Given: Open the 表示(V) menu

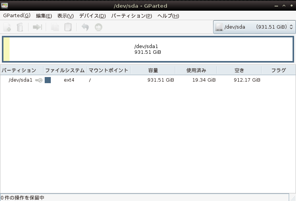Looking at the screenshot, I should tap(66, 16).
